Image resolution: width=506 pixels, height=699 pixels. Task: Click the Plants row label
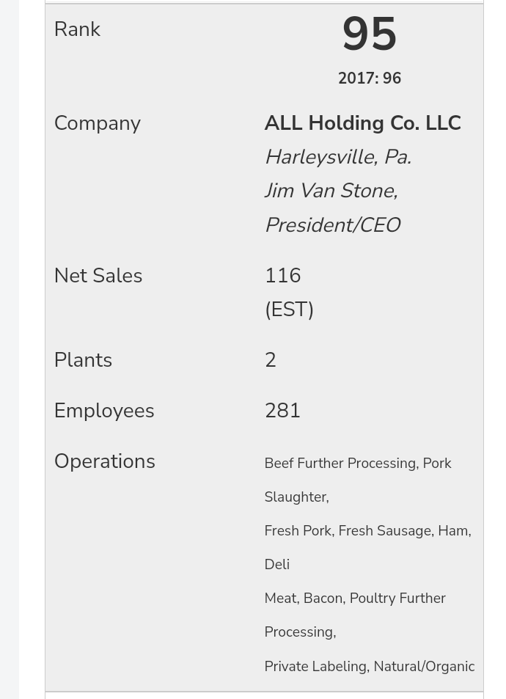(x=83, y=360)
